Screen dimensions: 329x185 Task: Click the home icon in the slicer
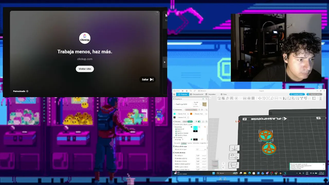[x=174, y=94]
